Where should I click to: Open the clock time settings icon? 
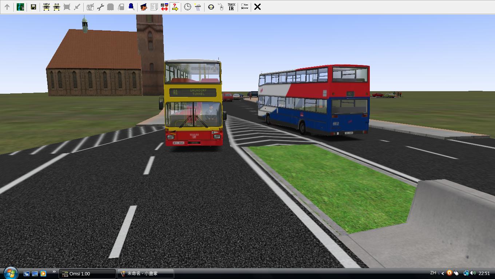coord(187,7)
